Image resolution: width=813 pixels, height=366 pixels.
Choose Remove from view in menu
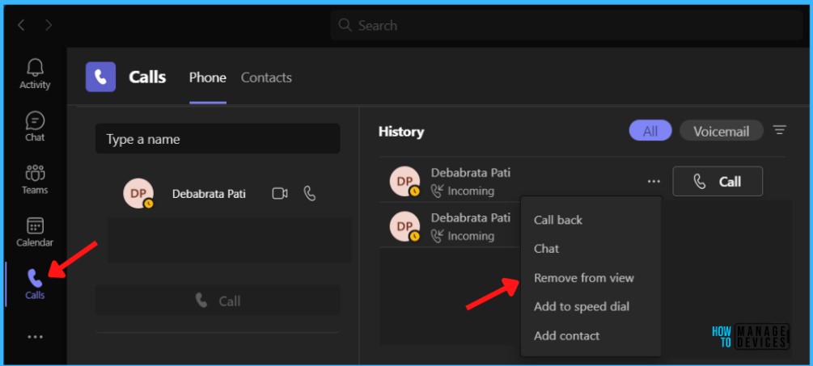584,278
